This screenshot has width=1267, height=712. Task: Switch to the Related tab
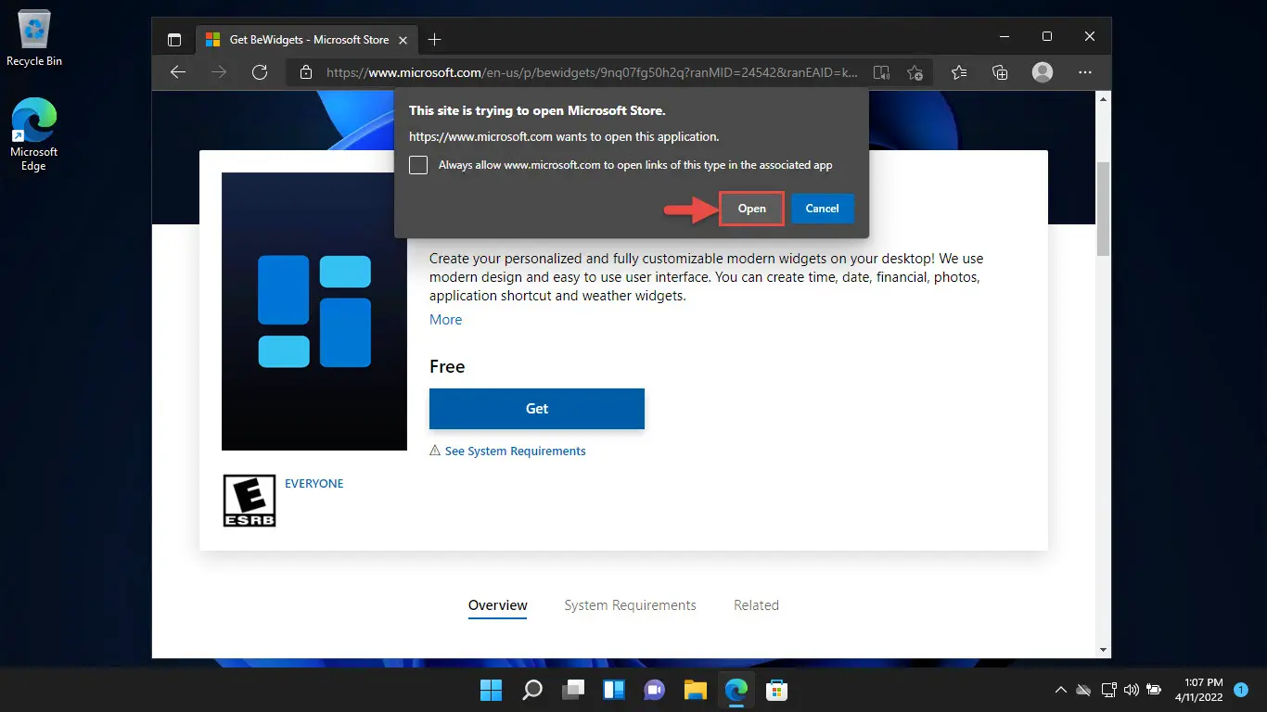tap(756, 605)
